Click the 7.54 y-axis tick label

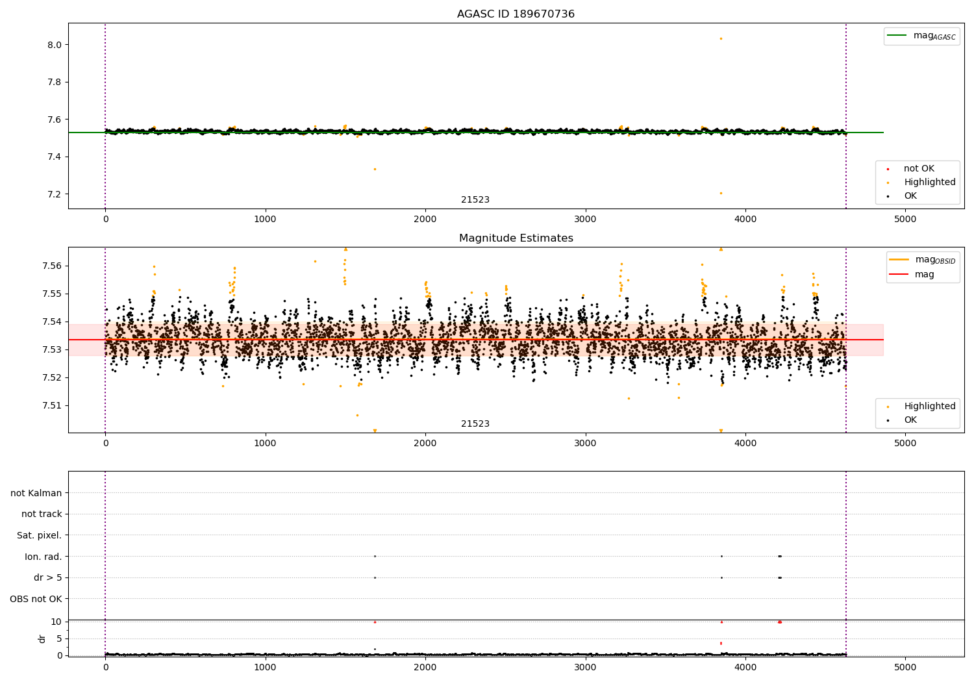click(x=53, y=322)
